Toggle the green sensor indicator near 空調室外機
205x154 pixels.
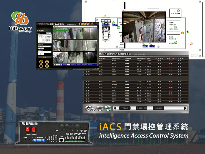[x=178, y=10]
